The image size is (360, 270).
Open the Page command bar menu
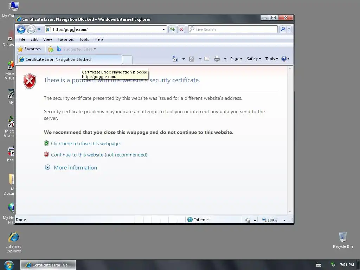click(x=236, y=59)
